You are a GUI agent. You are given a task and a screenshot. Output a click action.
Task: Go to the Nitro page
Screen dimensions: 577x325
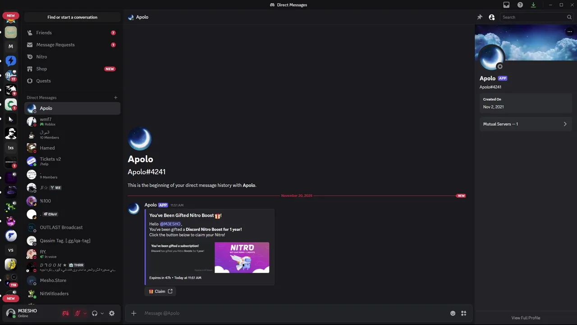click(72, 57)
